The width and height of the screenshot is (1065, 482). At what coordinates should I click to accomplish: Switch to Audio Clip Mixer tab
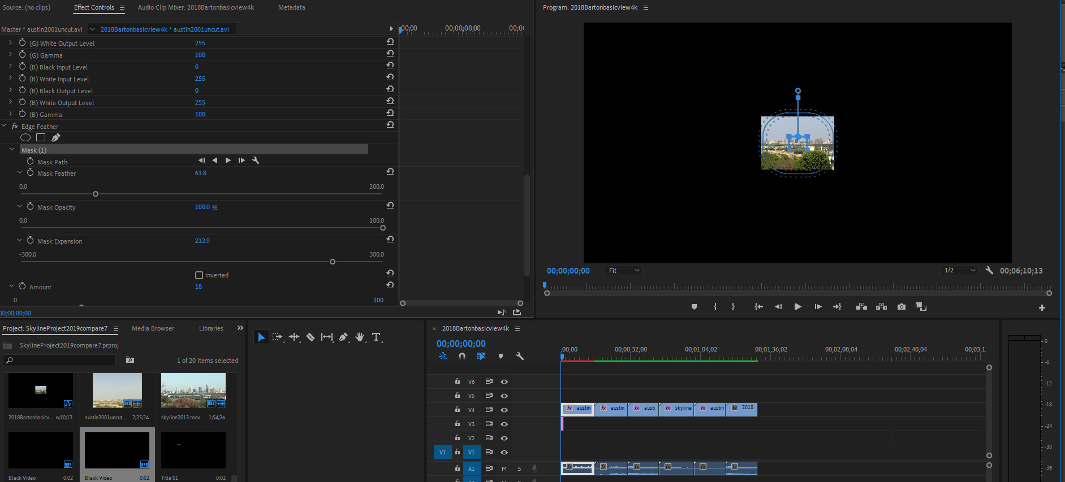(x=196, y=7)
